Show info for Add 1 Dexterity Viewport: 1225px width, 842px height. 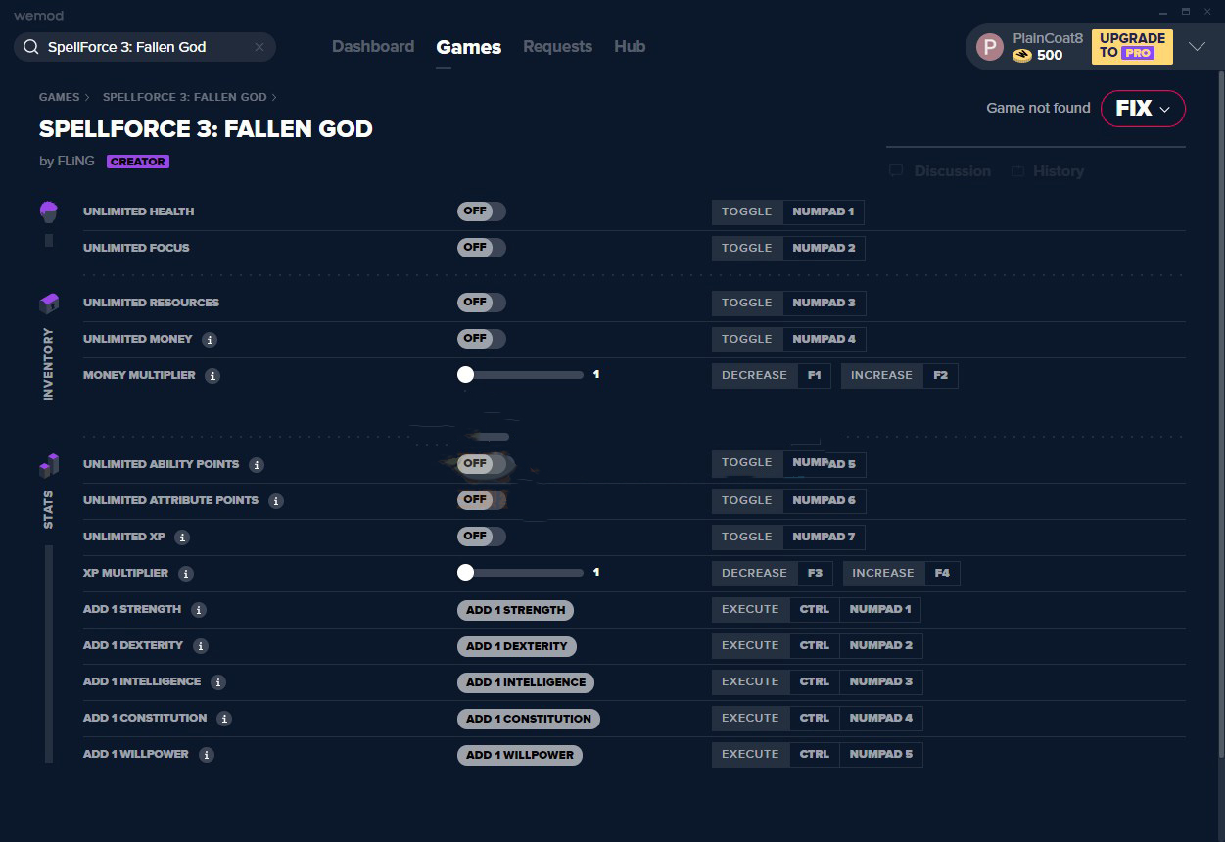point(201,646)
